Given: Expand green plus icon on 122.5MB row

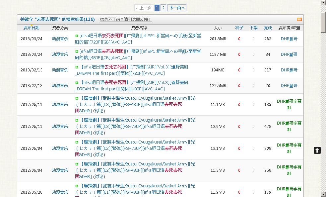Looking at the screenshot, I should pos(77,83).
